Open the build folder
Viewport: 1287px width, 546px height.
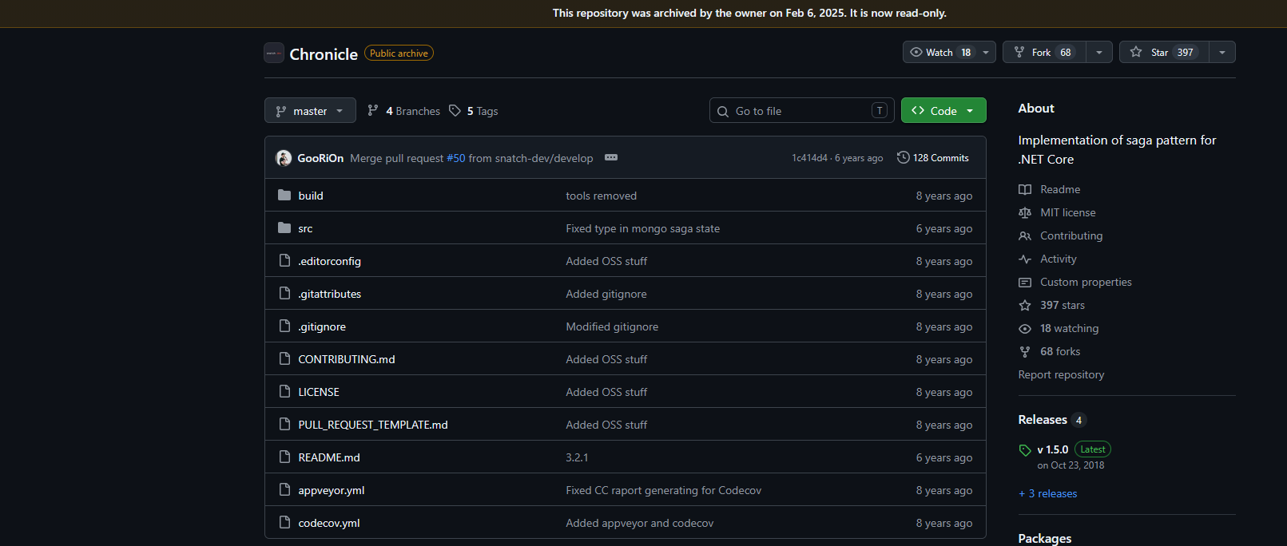[311, 196]
